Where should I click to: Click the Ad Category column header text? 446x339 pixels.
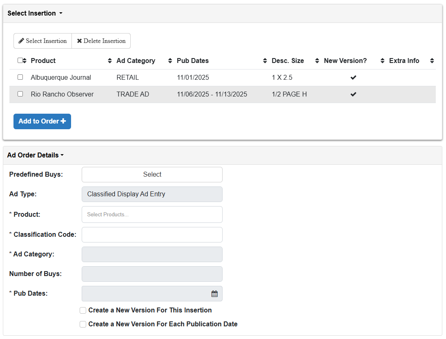pos(136,61)
